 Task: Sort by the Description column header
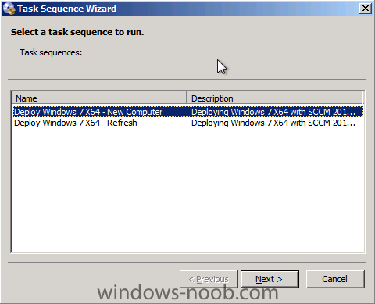pyautogui.click(x=275, y=98)
